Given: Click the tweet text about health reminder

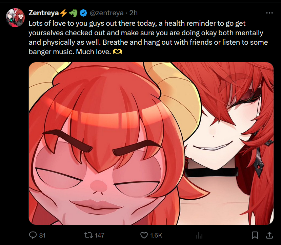Looking at the screenshot, I should pyautogui.click(x=148, y=38).
